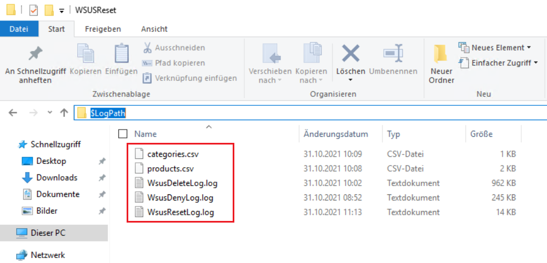Select the WsusResetLog.log file
547x263 pixels.
(180, 212)
